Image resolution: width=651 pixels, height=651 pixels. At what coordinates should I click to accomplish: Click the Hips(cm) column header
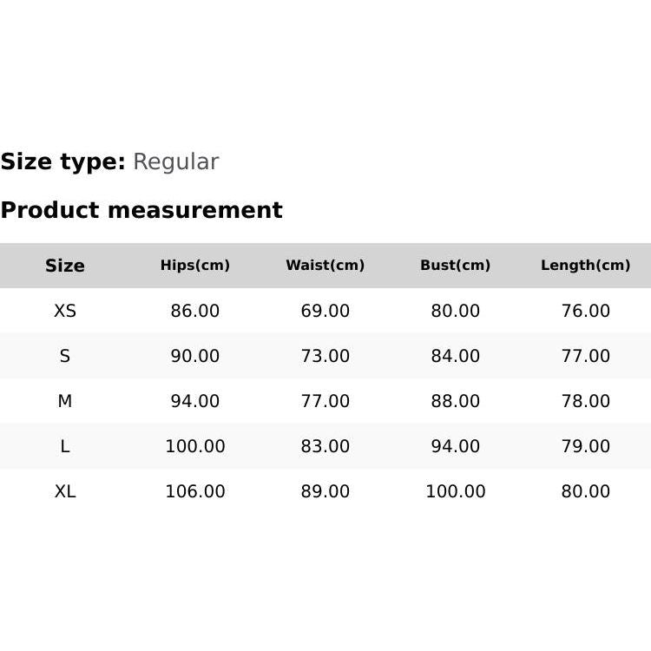point(195,266)
